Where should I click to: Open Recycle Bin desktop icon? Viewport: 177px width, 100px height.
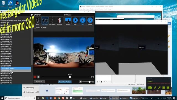point(3,4)
